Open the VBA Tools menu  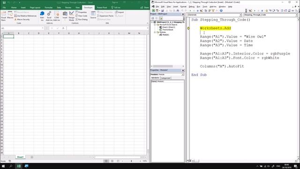pyautogui.click(x=205, y=7)
